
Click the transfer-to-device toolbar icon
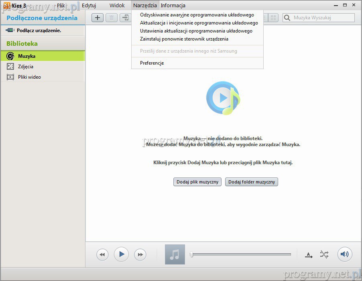pyautogui.click(x=126, y=18)
